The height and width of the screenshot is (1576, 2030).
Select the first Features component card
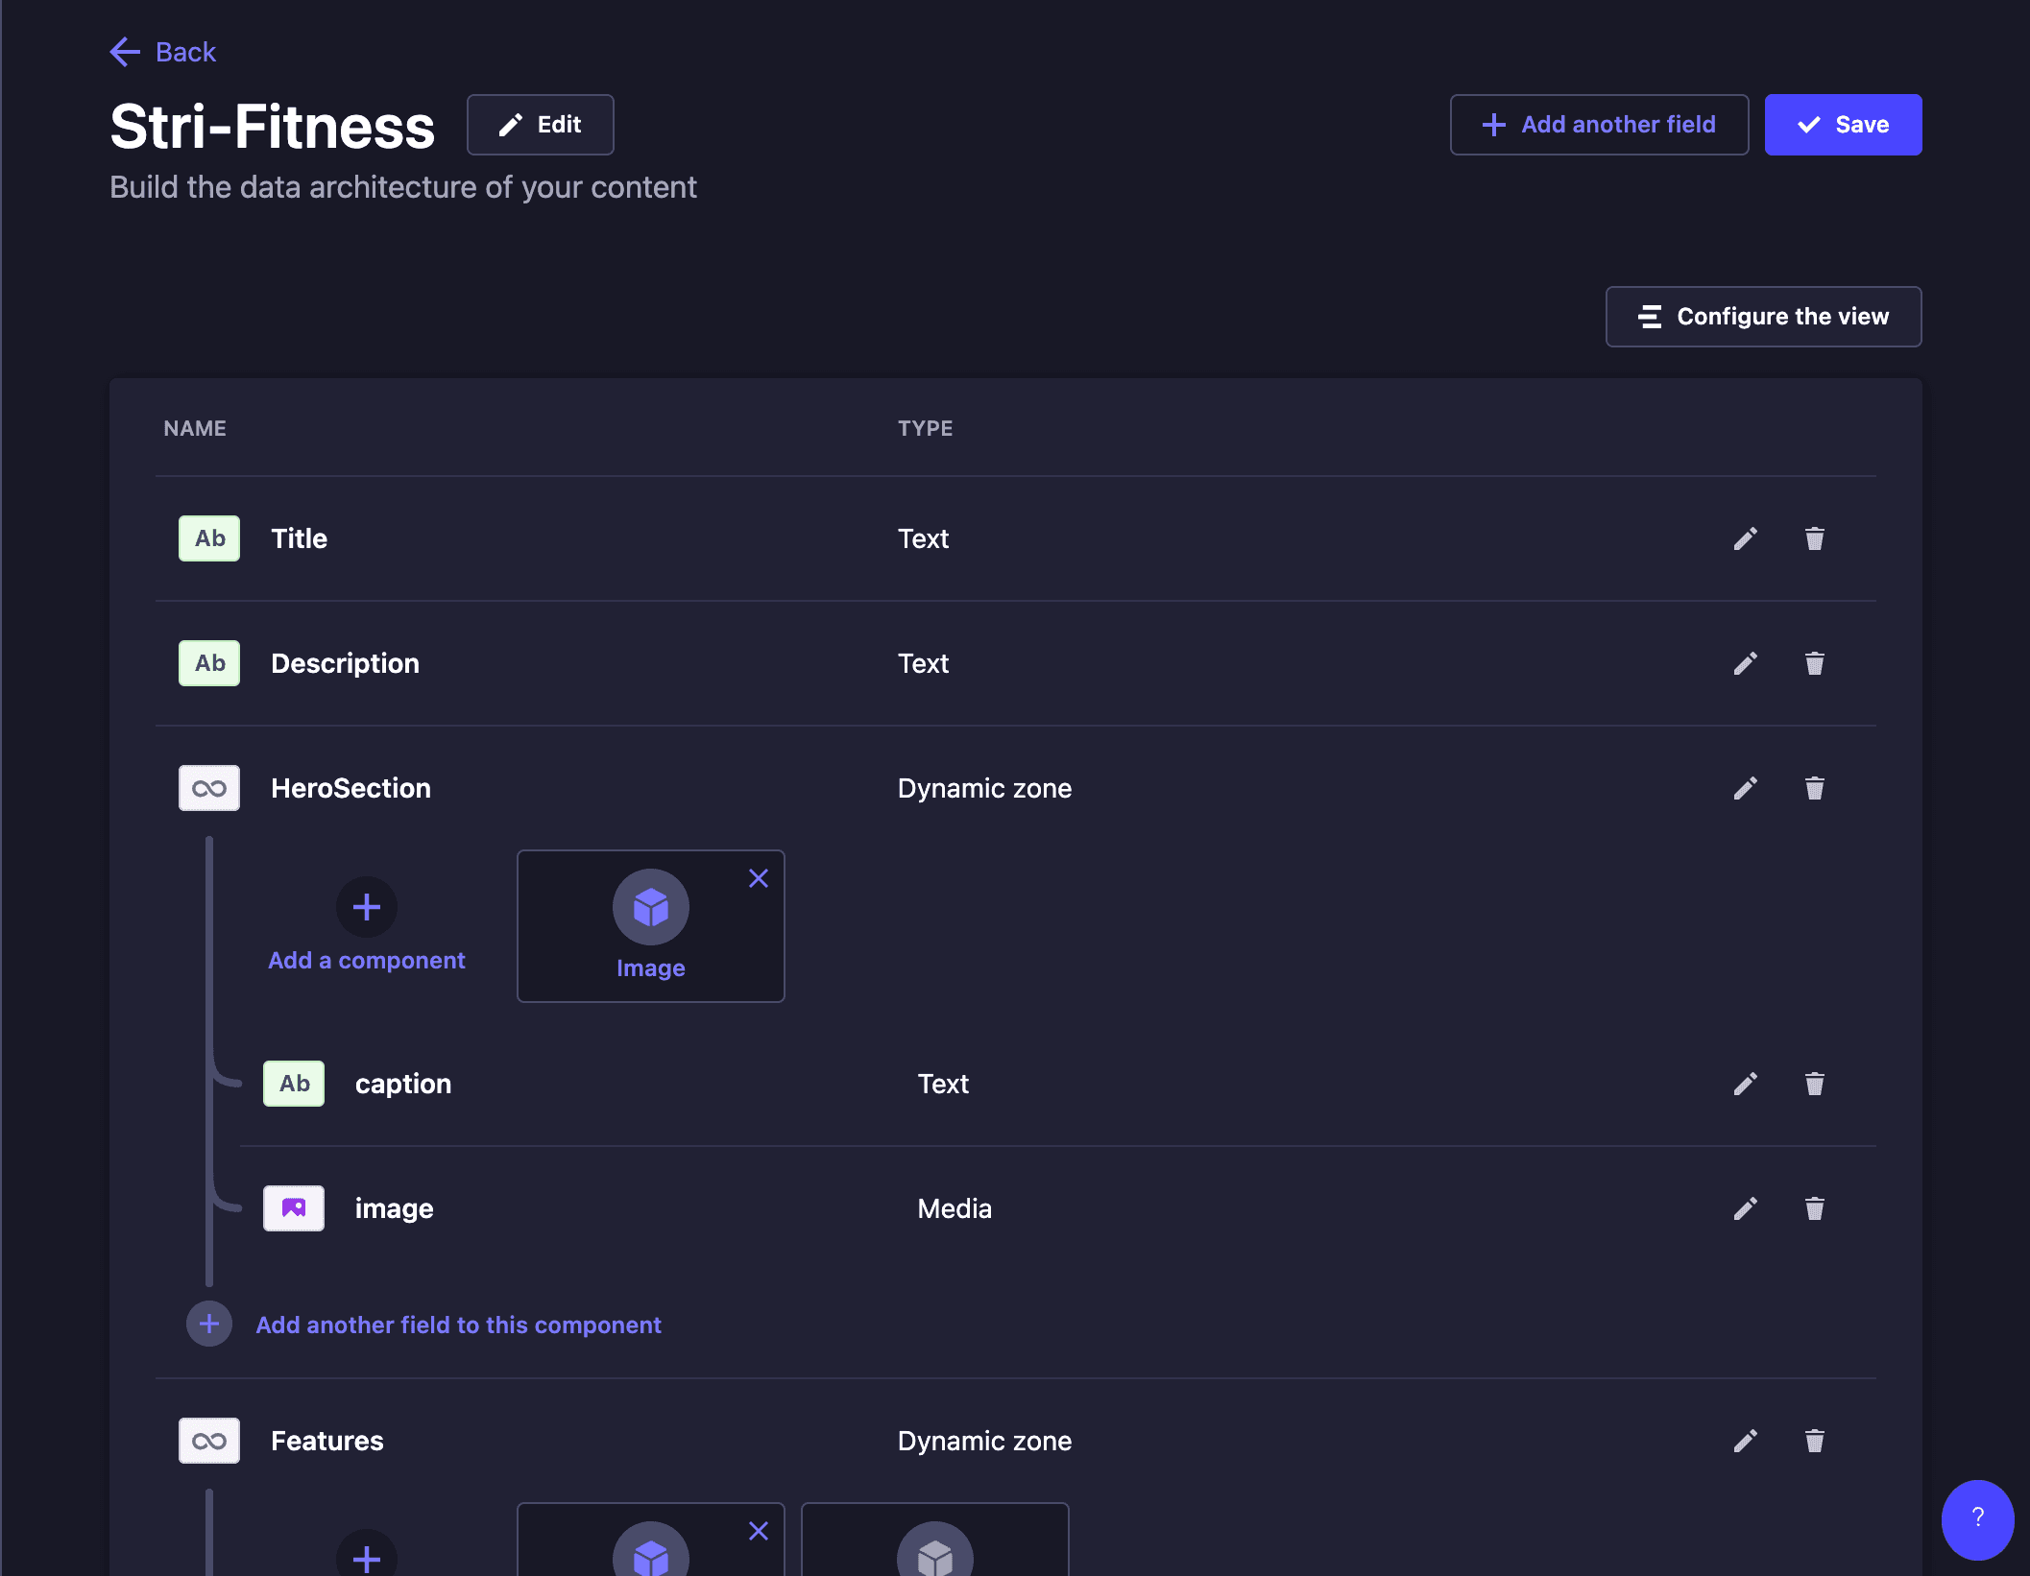pos(651,1540)
